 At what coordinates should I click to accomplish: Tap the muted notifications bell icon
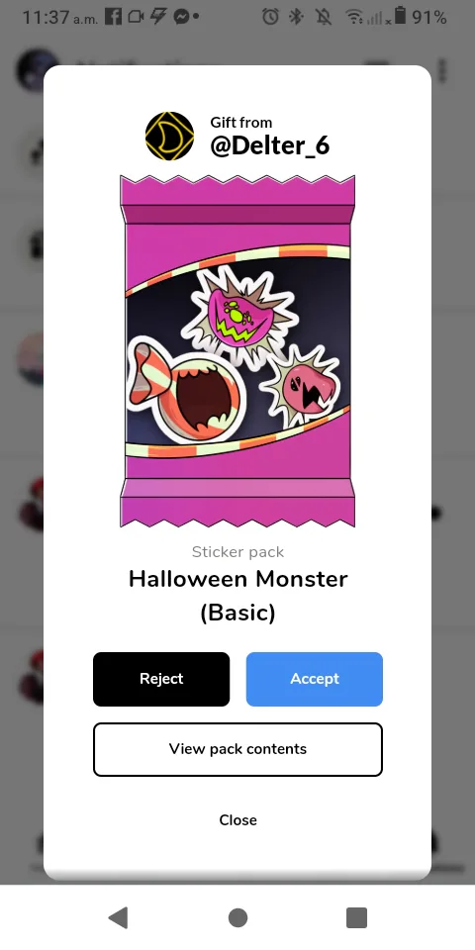(x=324, y=17)
